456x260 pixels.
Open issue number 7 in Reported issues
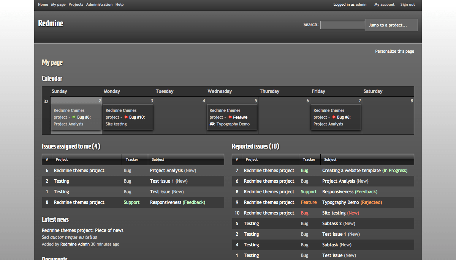coord(237,171)
